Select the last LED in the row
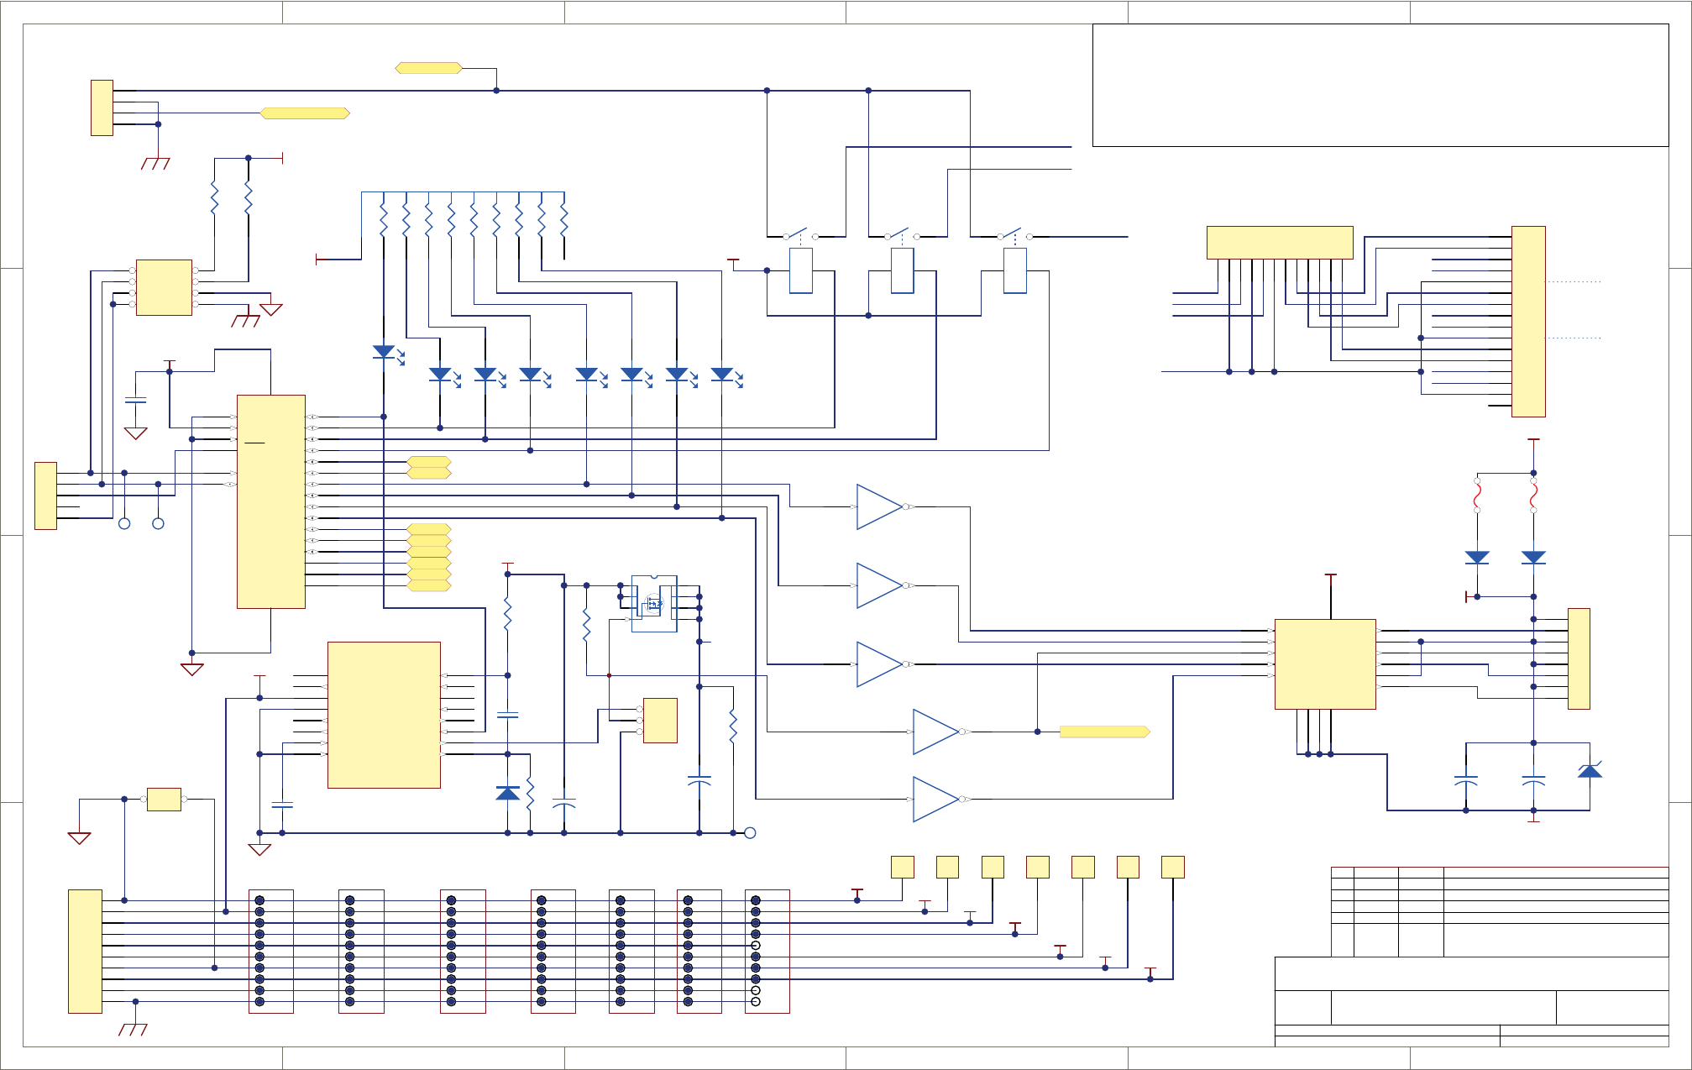 coord(726,376)
